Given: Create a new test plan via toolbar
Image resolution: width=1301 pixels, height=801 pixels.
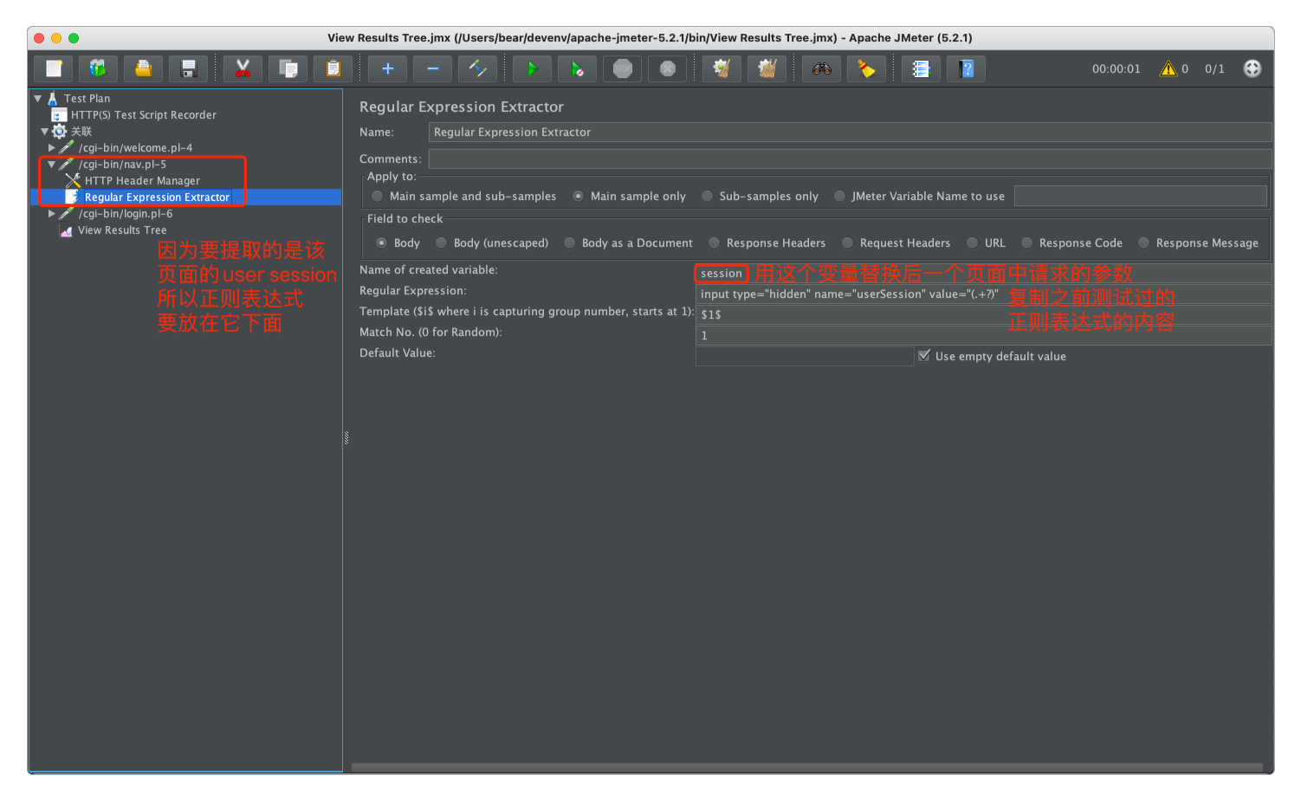Looking at the screenshot, I should 54,68.
